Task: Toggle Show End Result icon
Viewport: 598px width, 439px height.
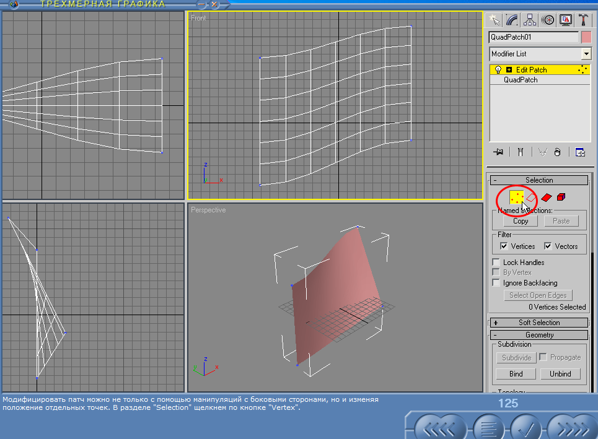Action: [x=520, y=152]
